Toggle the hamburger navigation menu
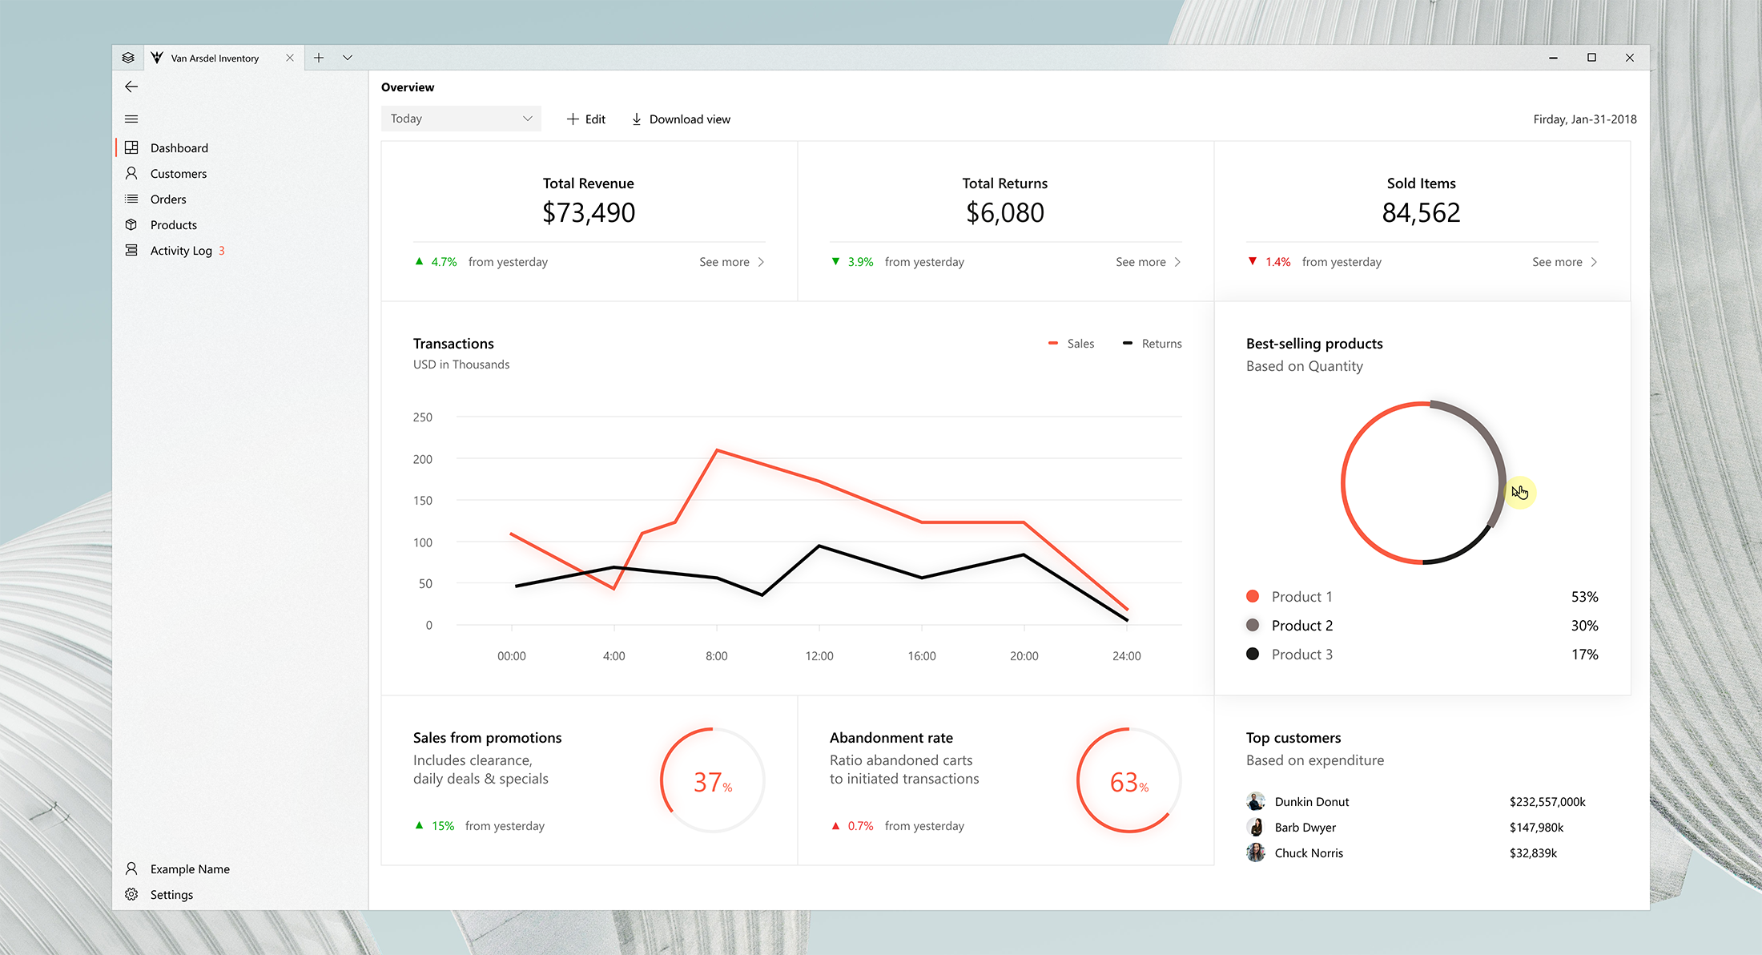1762x955 pixels. [131, 119]
